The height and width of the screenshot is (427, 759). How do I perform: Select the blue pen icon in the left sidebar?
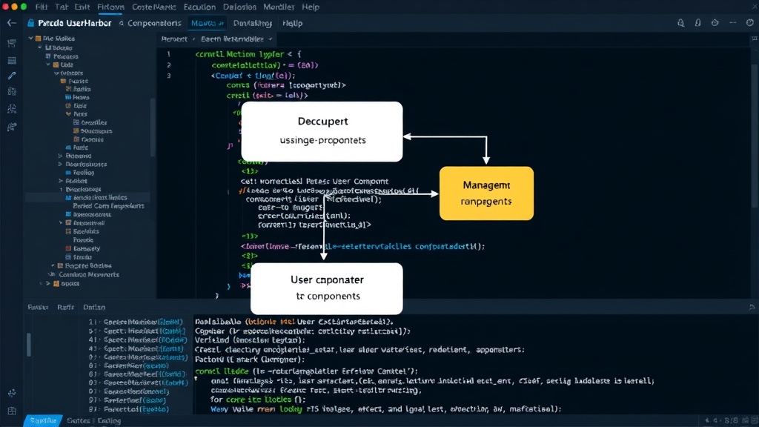[x=12, y=76]
